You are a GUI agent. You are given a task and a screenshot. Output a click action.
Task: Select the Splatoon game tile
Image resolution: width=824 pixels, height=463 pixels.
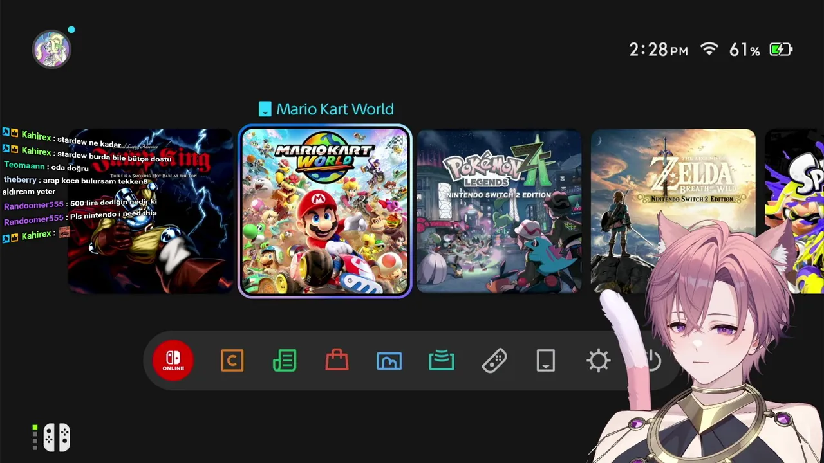tap(794, 212)
